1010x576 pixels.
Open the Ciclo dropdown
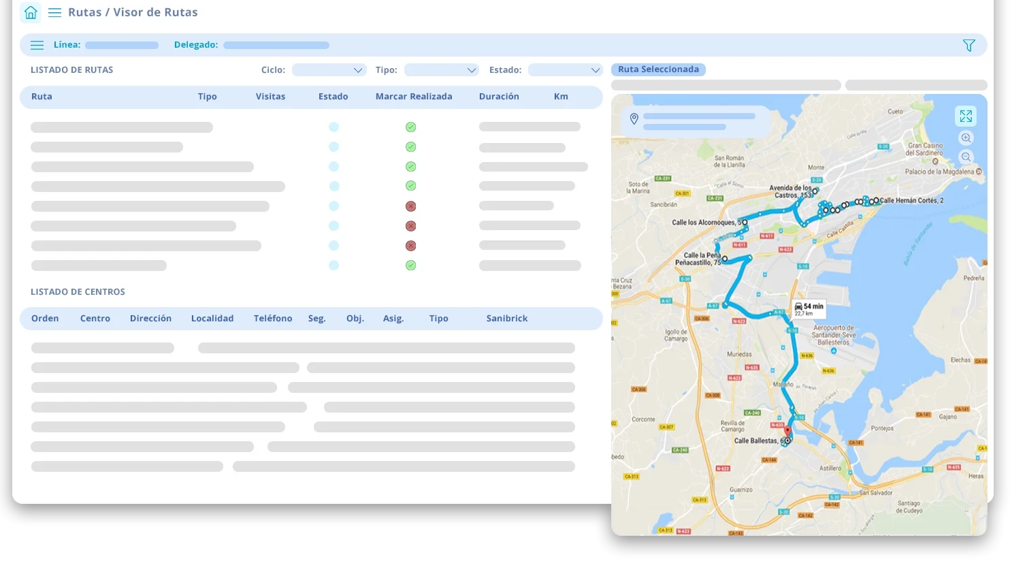tap(329, 70)
